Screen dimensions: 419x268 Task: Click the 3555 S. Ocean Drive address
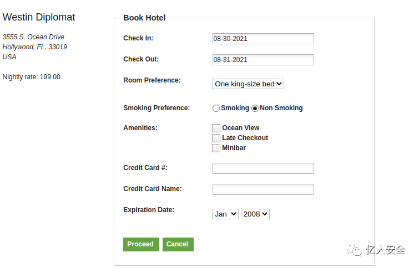(x=34, y=37)
